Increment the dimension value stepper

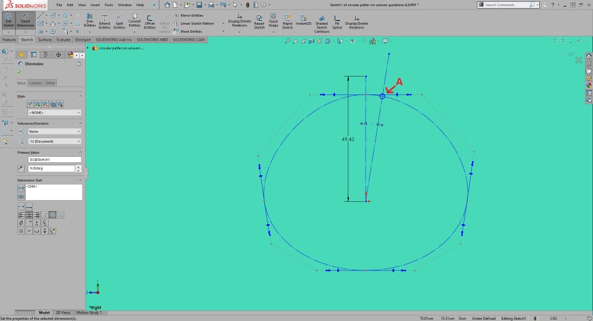click(x=78, y=167)
